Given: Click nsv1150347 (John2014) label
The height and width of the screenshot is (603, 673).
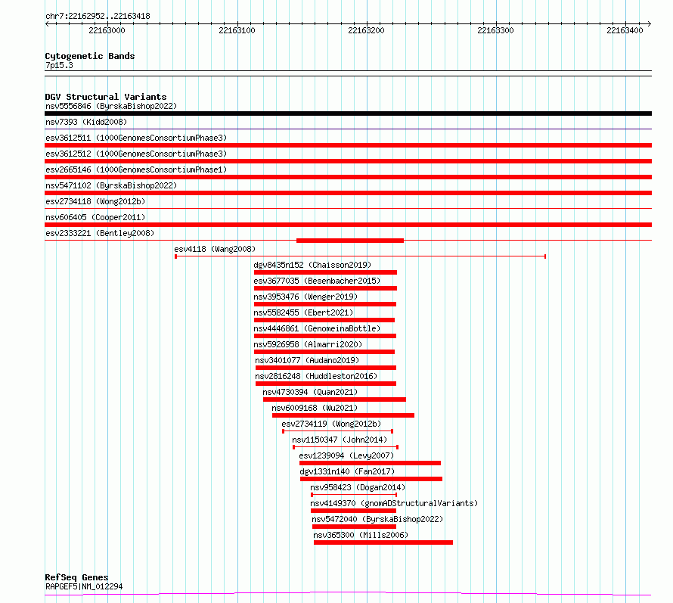Looking at the screenshot, I should click(x=340, y=440).
